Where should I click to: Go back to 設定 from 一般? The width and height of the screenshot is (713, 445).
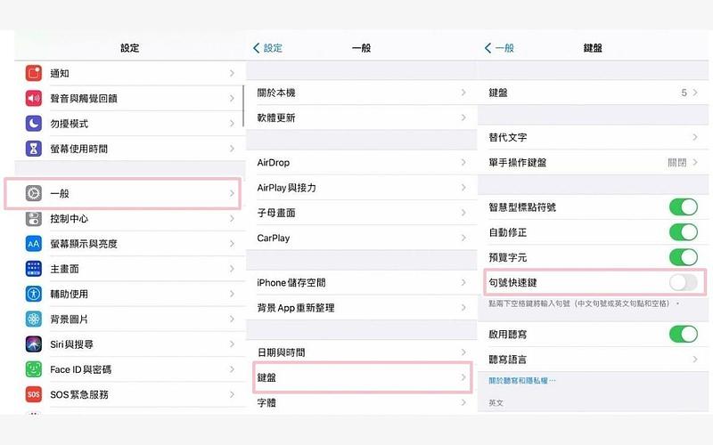(x=268, y=48)
